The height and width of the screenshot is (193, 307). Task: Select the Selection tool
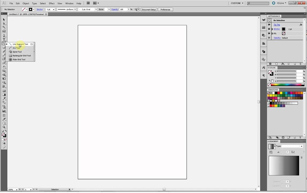pyautogui.click(x=4, y=20)
